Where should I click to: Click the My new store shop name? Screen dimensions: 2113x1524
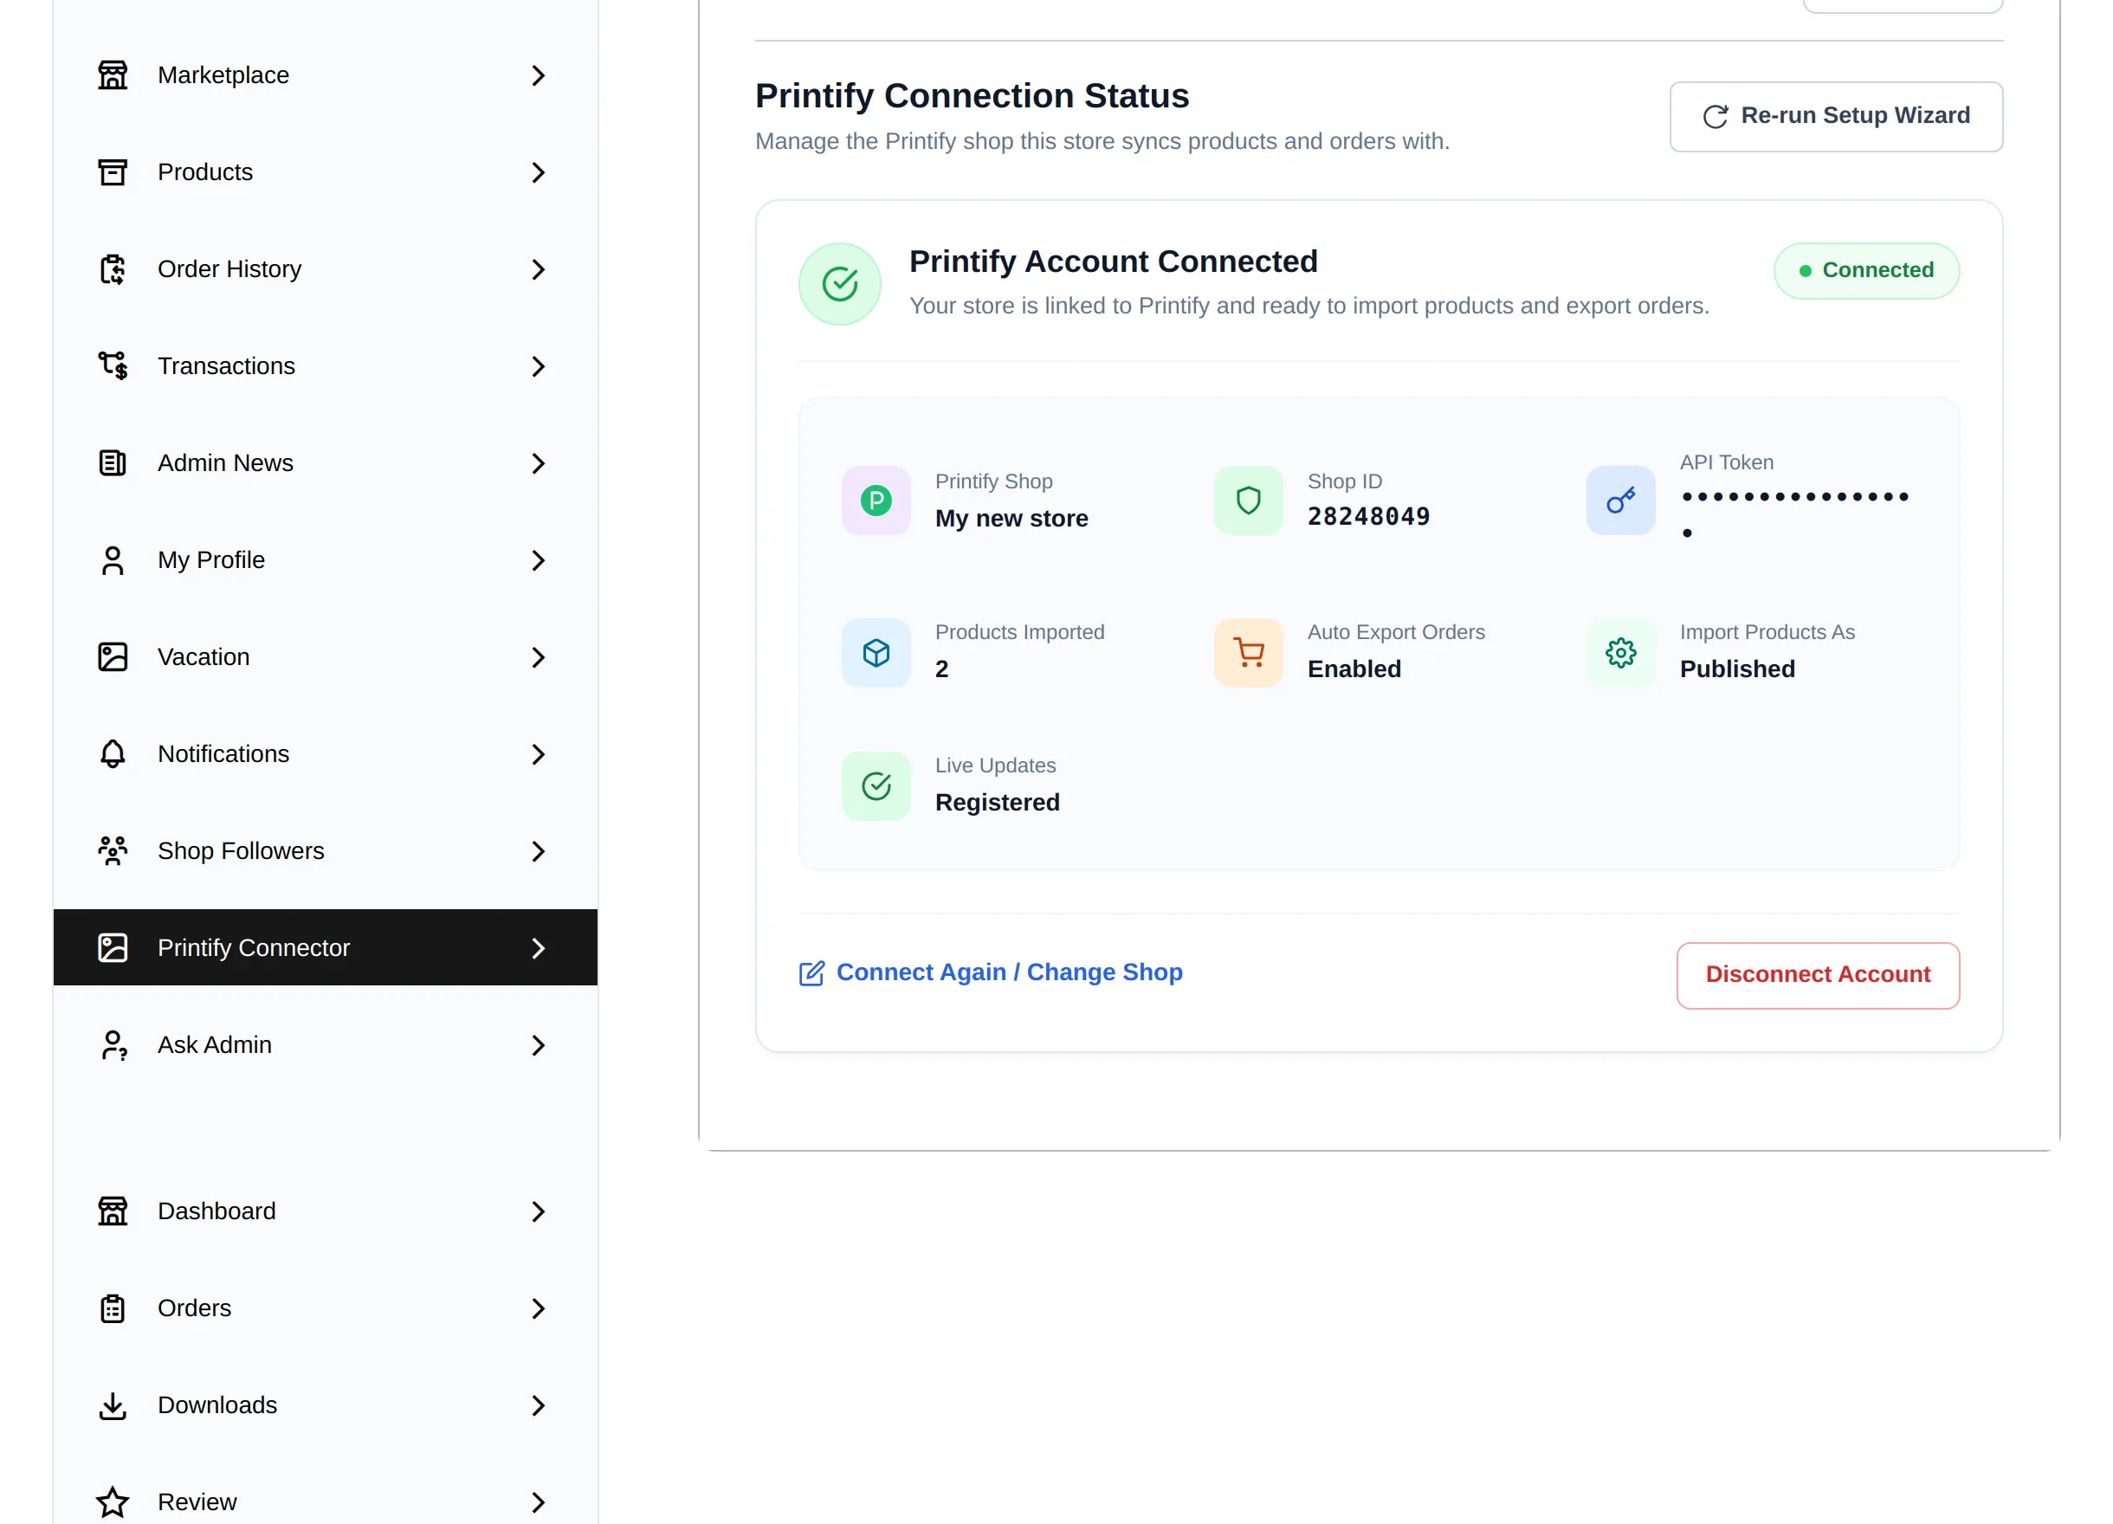tap(1011, 518)
